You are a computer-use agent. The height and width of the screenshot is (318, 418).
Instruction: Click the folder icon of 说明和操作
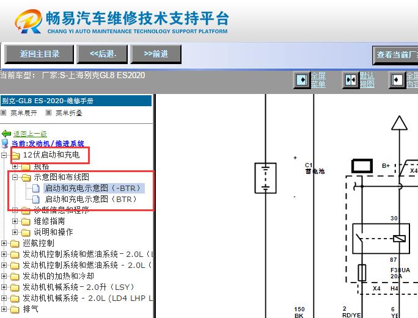[26, 233]
